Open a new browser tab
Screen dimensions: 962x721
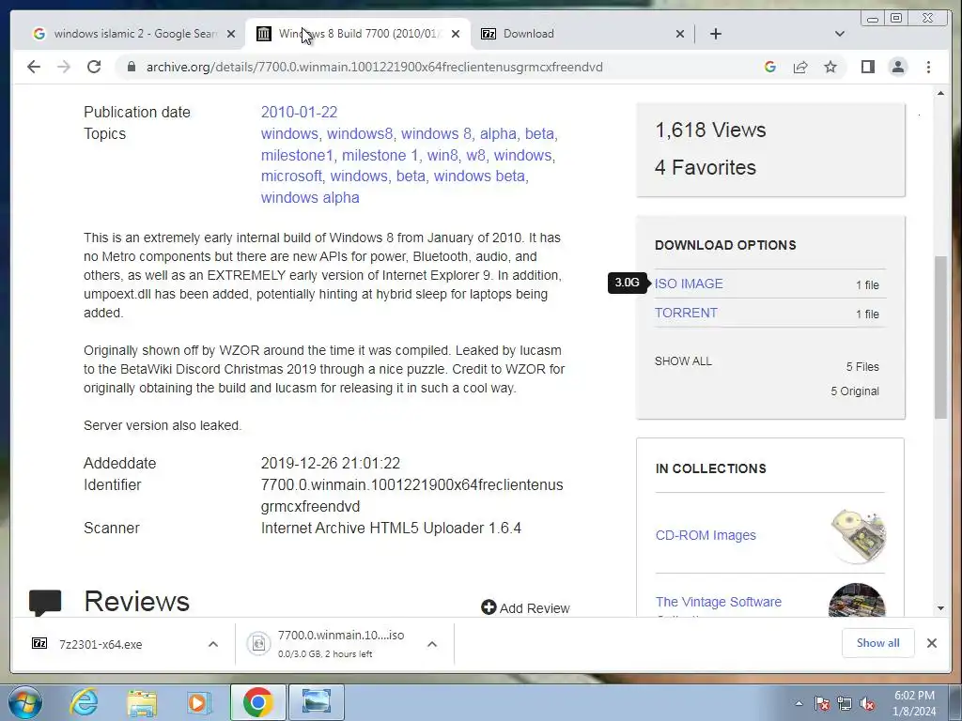(x=715, y=34)
